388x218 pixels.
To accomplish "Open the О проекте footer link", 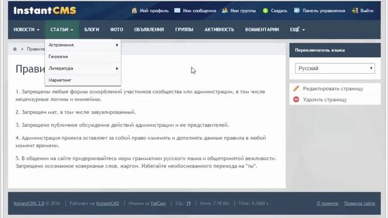I will [x=327, y=203].
